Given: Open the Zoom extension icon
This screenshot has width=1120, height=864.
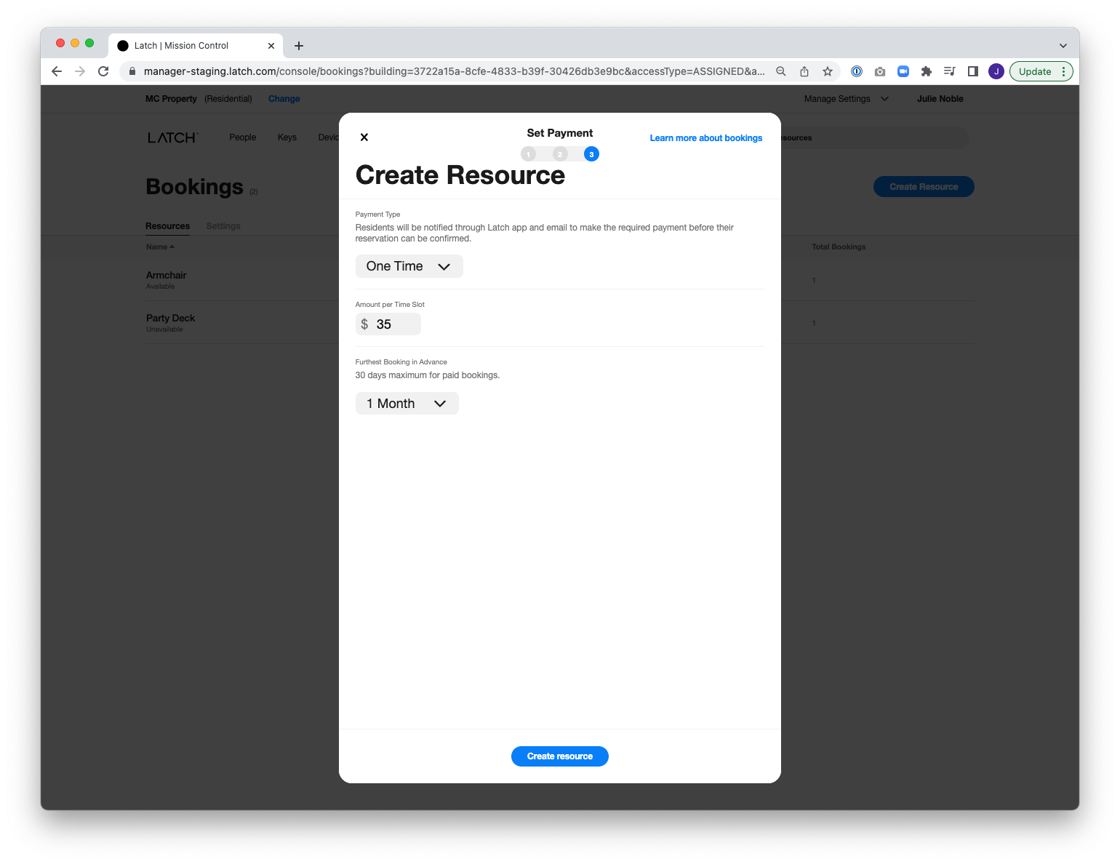Looking at the screenshot, I should point(903,71).
